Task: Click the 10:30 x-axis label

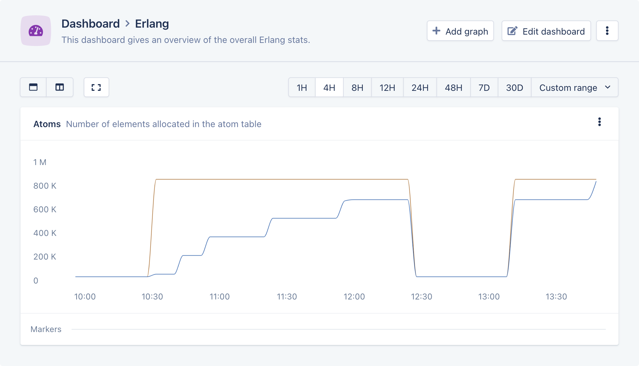Action: tap(152, 296)
